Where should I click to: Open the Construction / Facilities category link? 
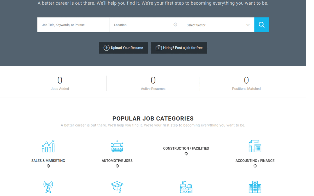click(186, 148)
